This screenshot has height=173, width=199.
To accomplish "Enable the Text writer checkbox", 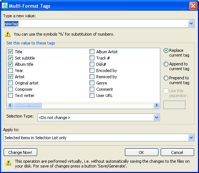I will pos(11,95).
